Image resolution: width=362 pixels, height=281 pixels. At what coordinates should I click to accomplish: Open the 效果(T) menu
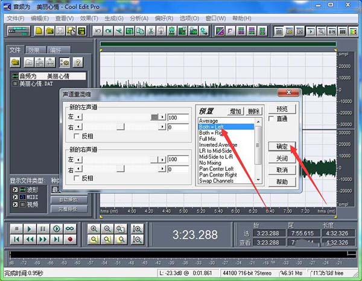(x=89, y=19)
